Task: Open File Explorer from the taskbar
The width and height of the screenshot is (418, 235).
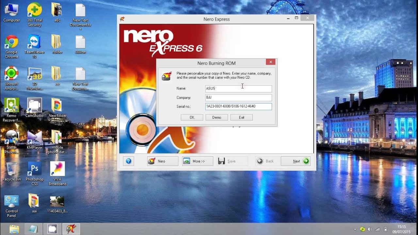Action: pos(14,229)
